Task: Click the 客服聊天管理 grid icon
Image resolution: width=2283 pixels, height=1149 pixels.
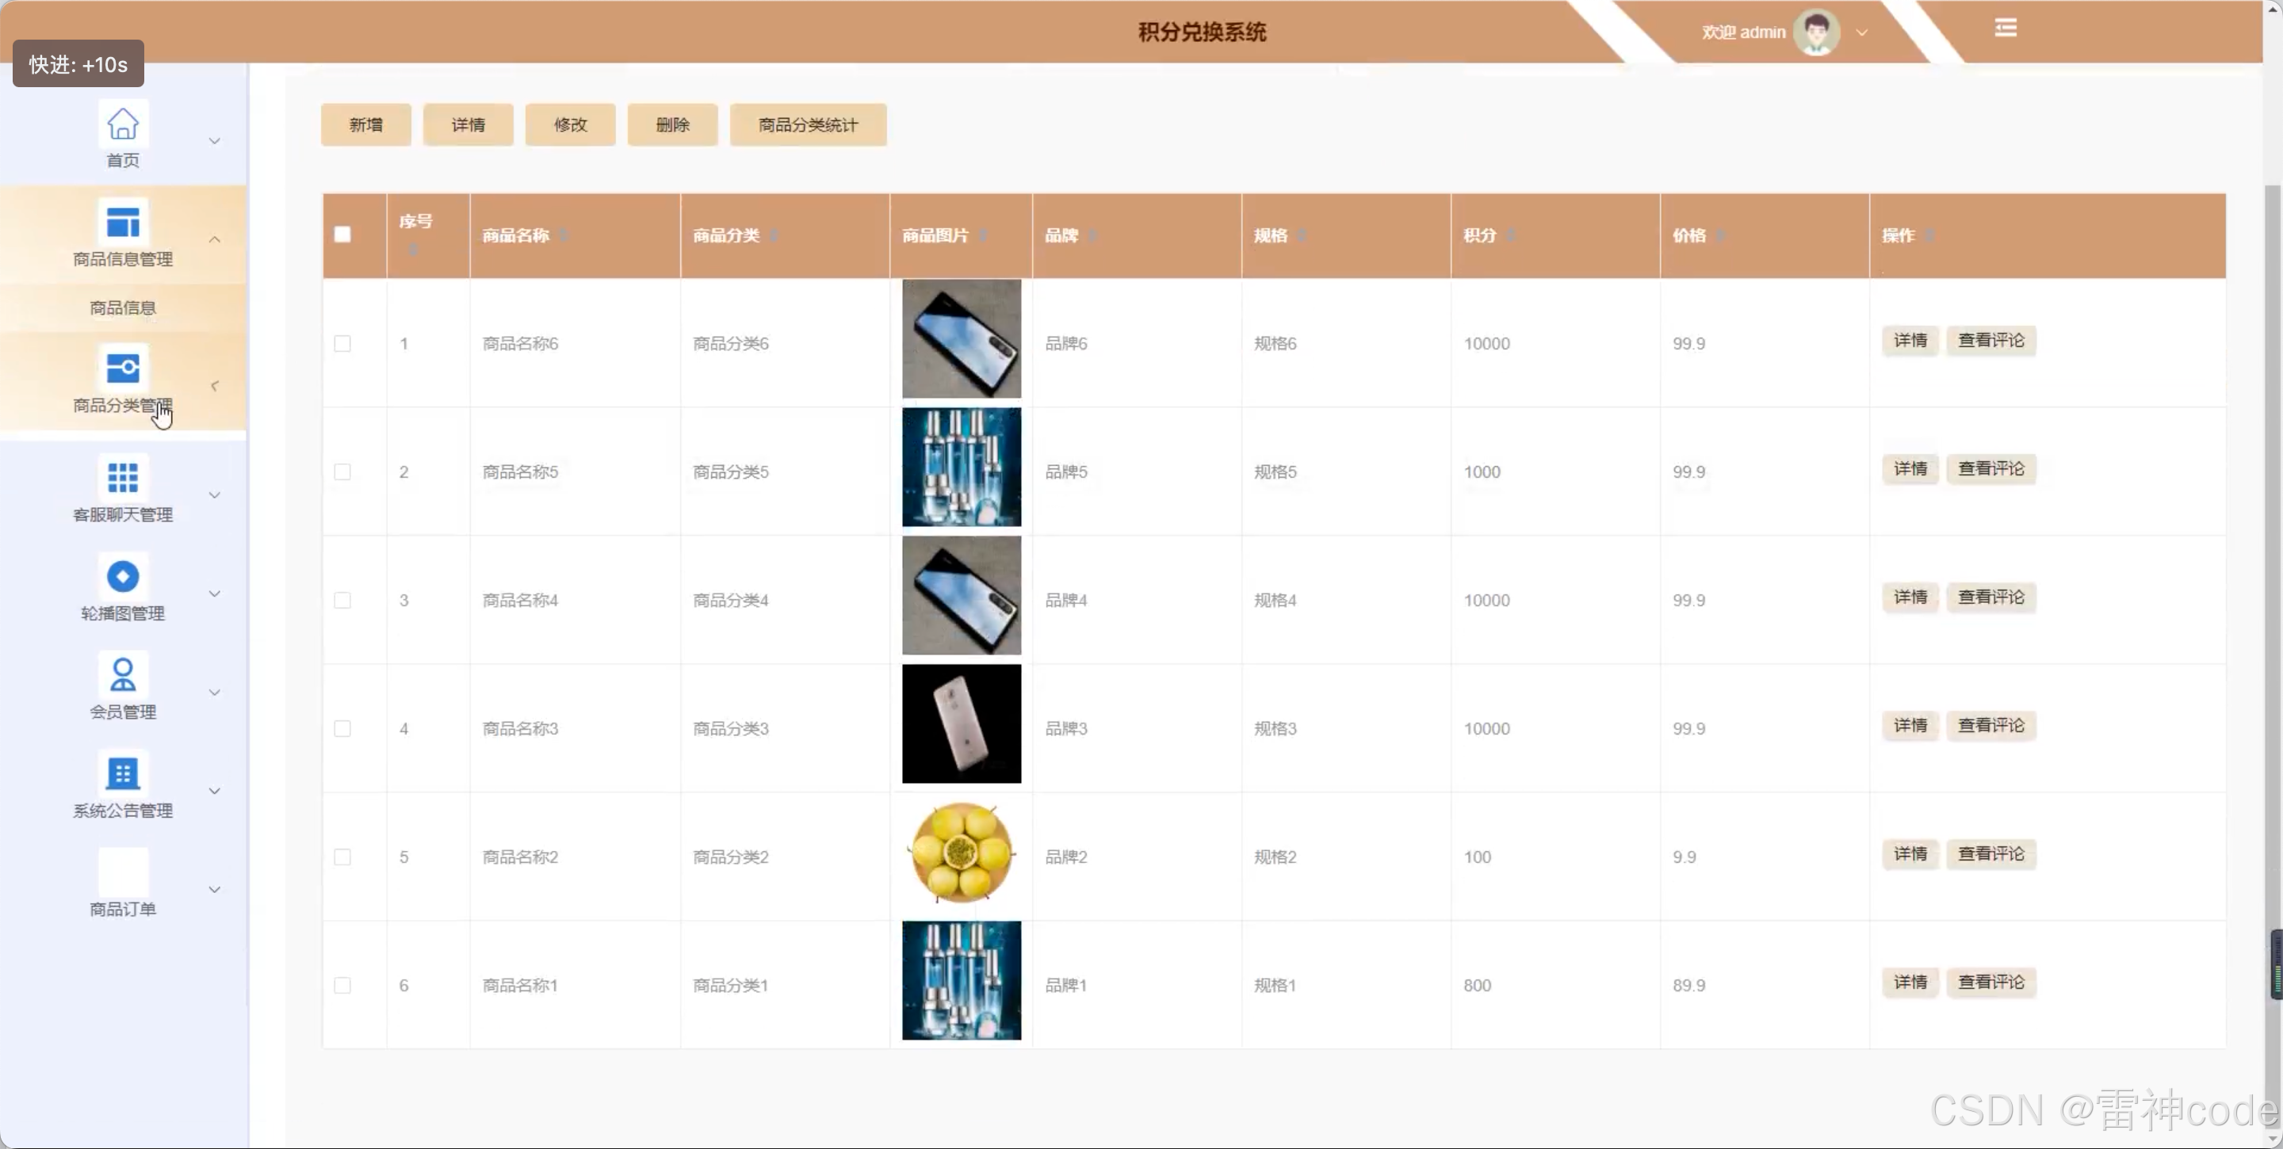Action: point(122,478)
